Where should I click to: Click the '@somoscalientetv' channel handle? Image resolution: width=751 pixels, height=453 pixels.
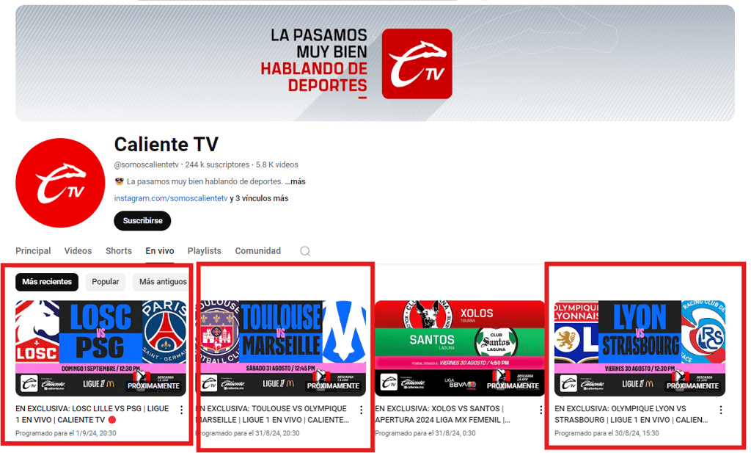[146, 165]
